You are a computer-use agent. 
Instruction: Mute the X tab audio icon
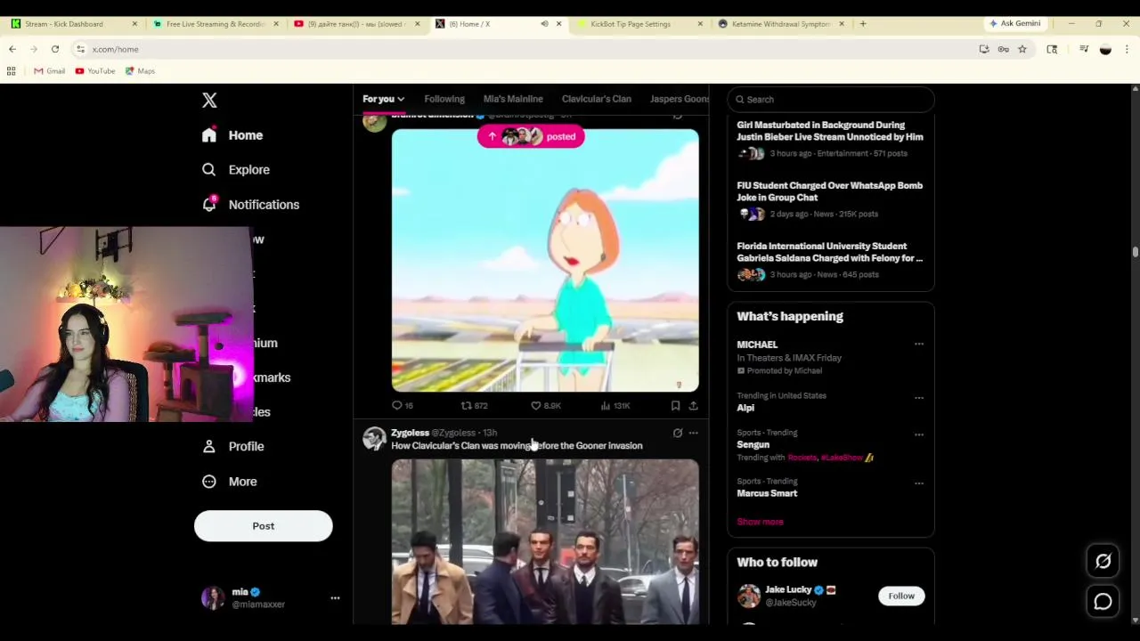click(x=544, y=24)
